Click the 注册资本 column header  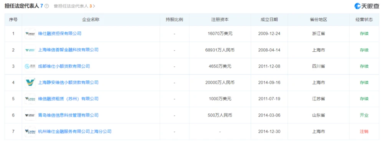220,20
